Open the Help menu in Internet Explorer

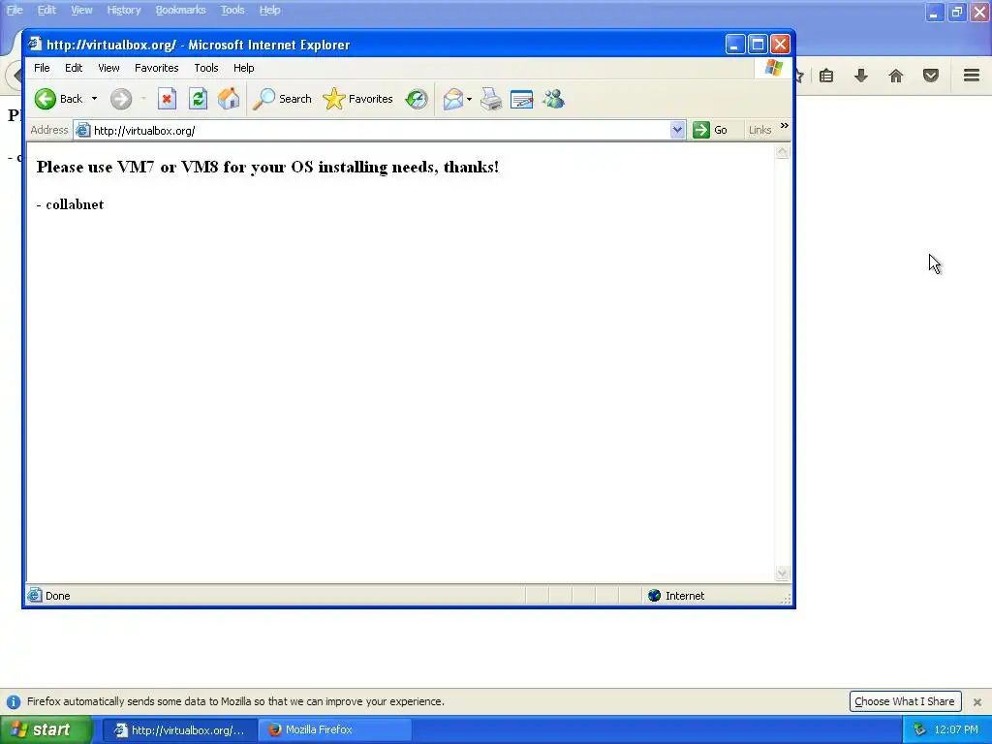(243, 68)
